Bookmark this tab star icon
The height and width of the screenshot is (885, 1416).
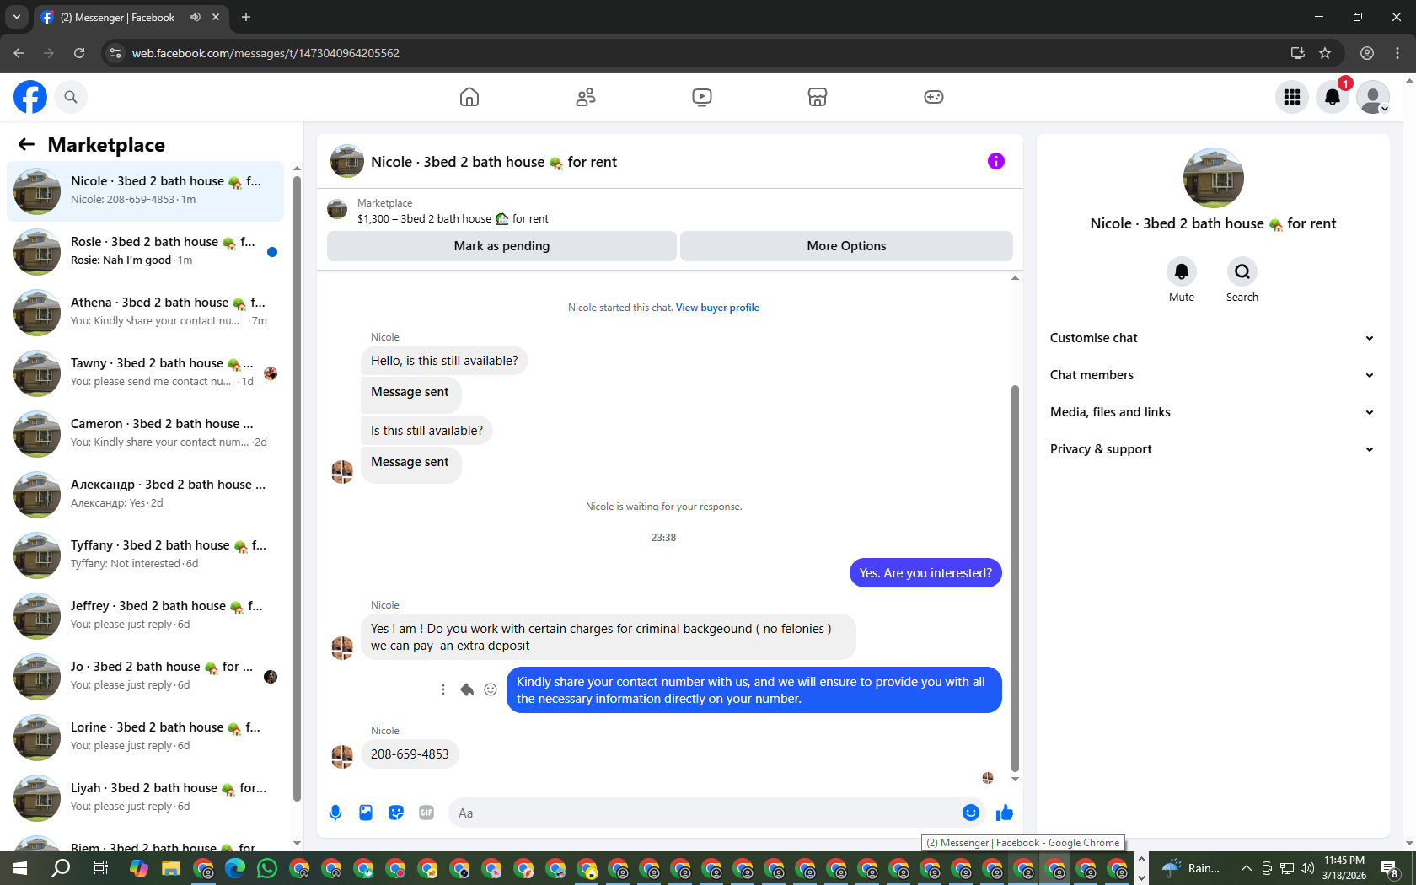point(1325,53)
